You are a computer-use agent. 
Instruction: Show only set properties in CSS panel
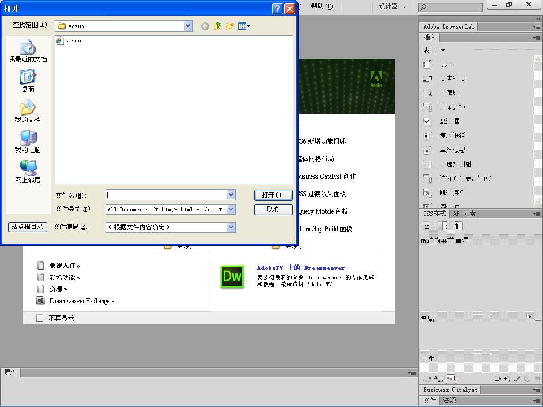click(451, 378)
